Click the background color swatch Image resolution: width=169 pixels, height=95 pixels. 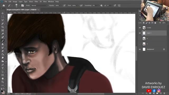(x=3, y=93)
